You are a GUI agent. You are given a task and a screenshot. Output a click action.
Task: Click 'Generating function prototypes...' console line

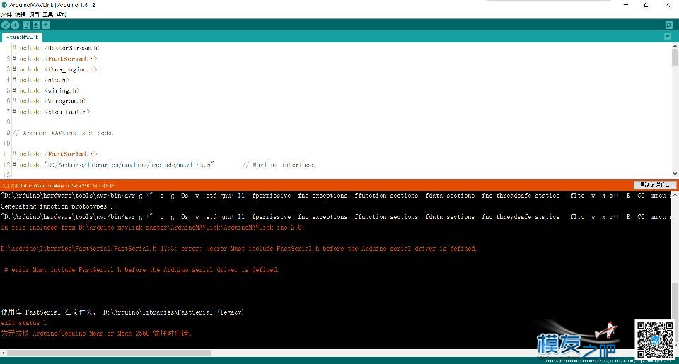click(x=59, y=206)
